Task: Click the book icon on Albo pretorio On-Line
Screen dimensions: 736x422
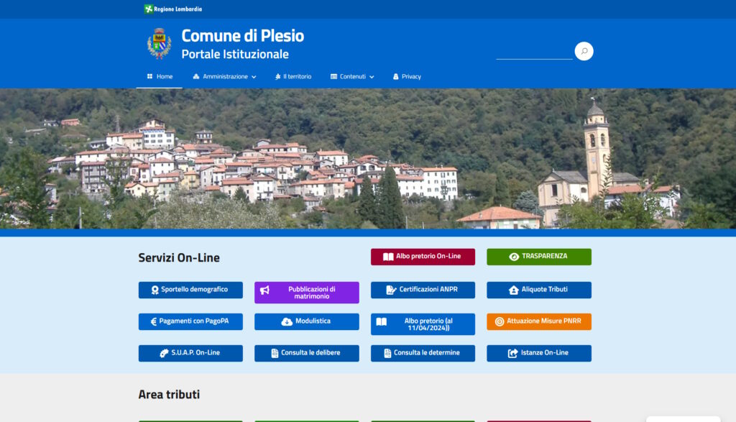Action: [x=388, y=257]
